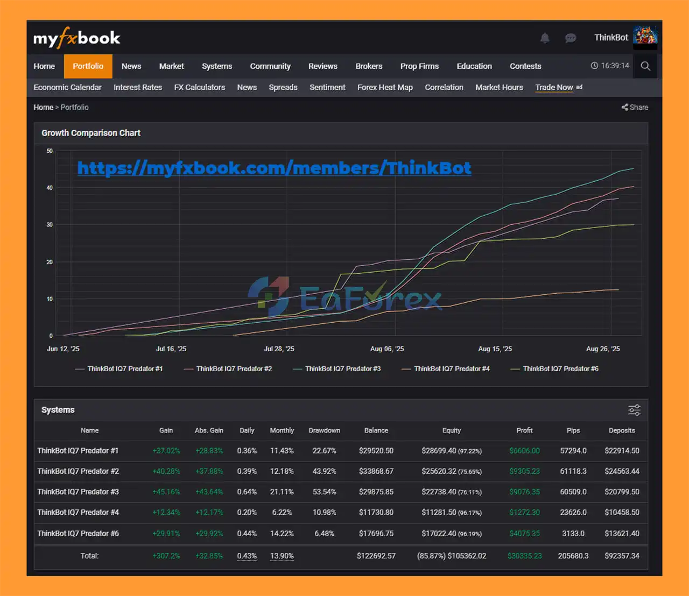Image resolution: width=689 pixels, height=596 pixels.
Task: Click the clock icon beside 16:39:14
Action: pos(594,66)
